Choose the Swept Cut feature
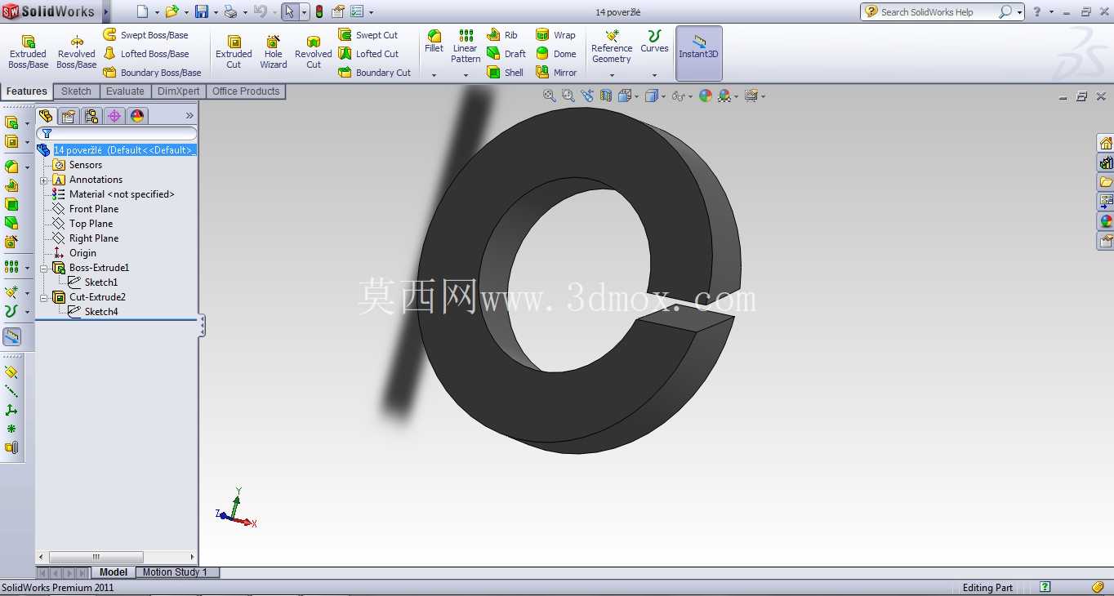 coord(368,35)
